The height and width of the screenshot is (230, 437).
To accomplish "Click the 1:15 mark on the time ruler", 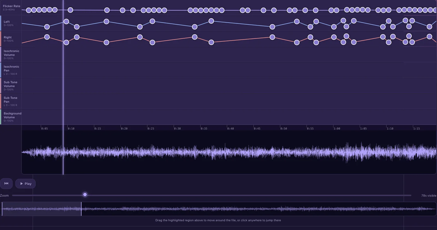I will tap(417, 129).
